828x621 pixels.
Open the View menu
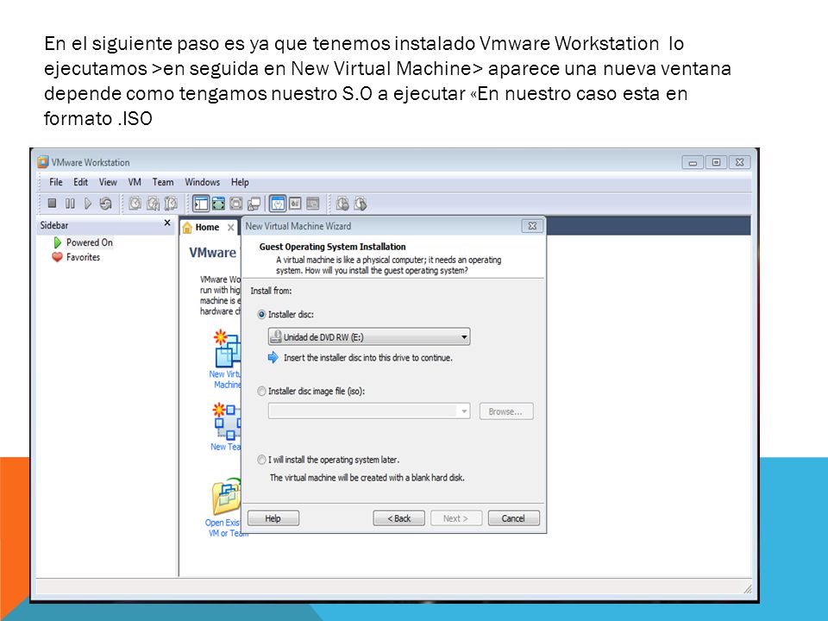108,182
